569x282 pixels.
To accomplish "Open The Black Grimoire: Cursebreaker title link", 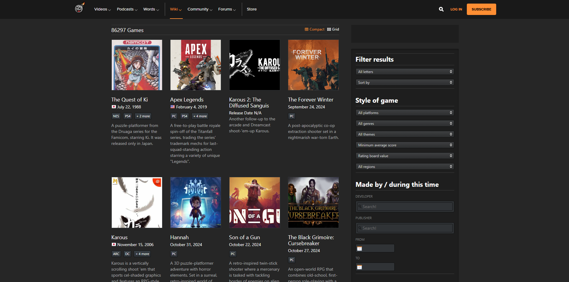I will 311,240.
